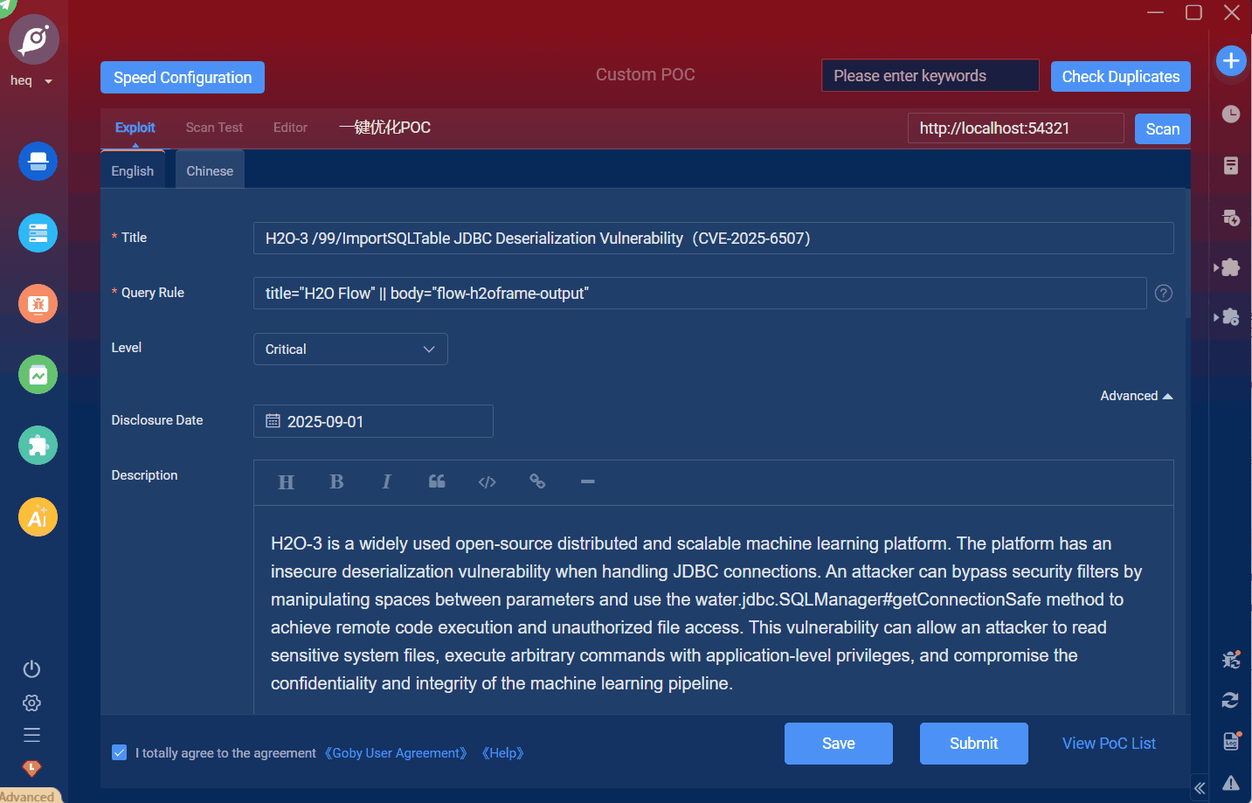Open the green Reports chart icon
Viewport: 1252px width, 803px height.
coord(38,375)
